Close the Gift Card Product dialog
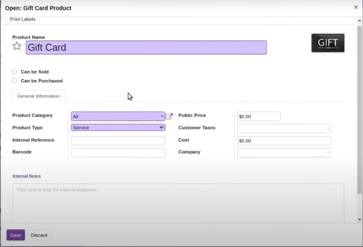The width and height of the screenshot is (363, 247). (356, 7)
